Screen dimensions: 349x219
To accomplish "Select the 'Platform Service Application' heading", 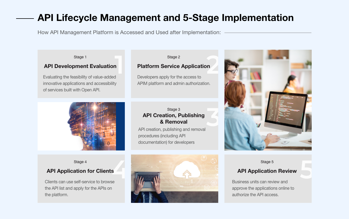I will (x=174, y=66).
